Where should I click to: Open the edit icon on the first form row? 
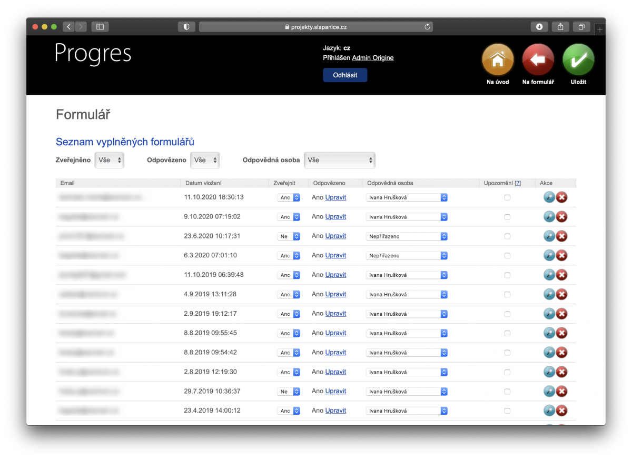549,197
